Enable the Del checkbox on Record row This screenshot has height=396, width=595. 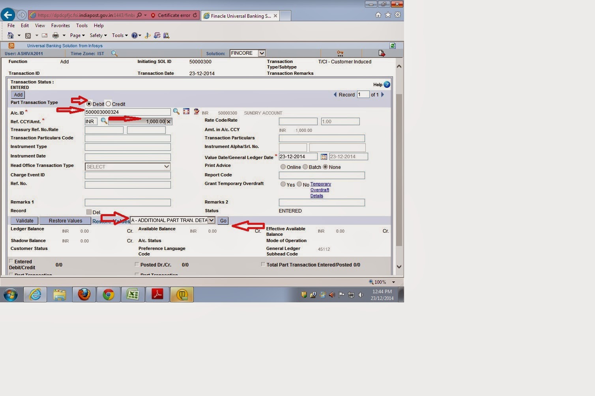(x=89, y=211)
